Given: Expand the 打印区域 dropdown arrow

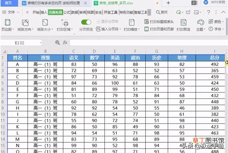Looking at the screenshot, I should tap(72, 29).
